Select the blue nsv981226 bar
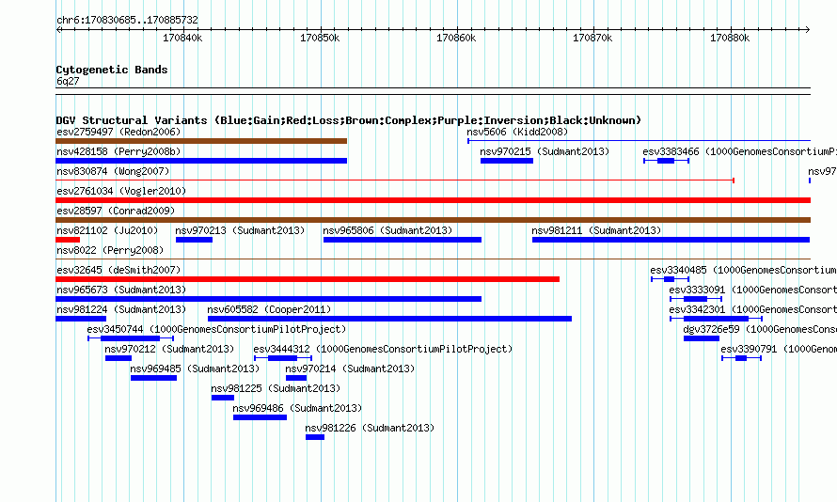 pos(315,437)
